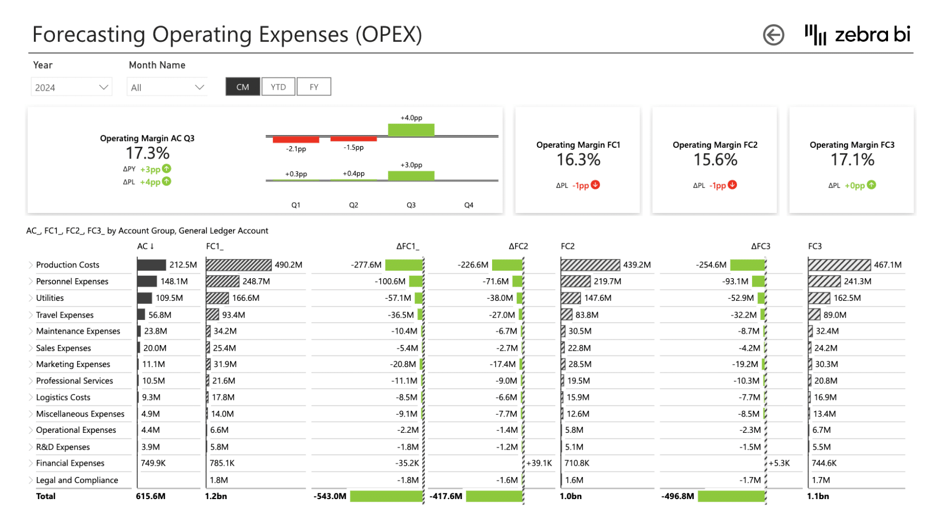Click the green Q3 +4.0pp bar
Screen dimensions: 942x530
411,130
